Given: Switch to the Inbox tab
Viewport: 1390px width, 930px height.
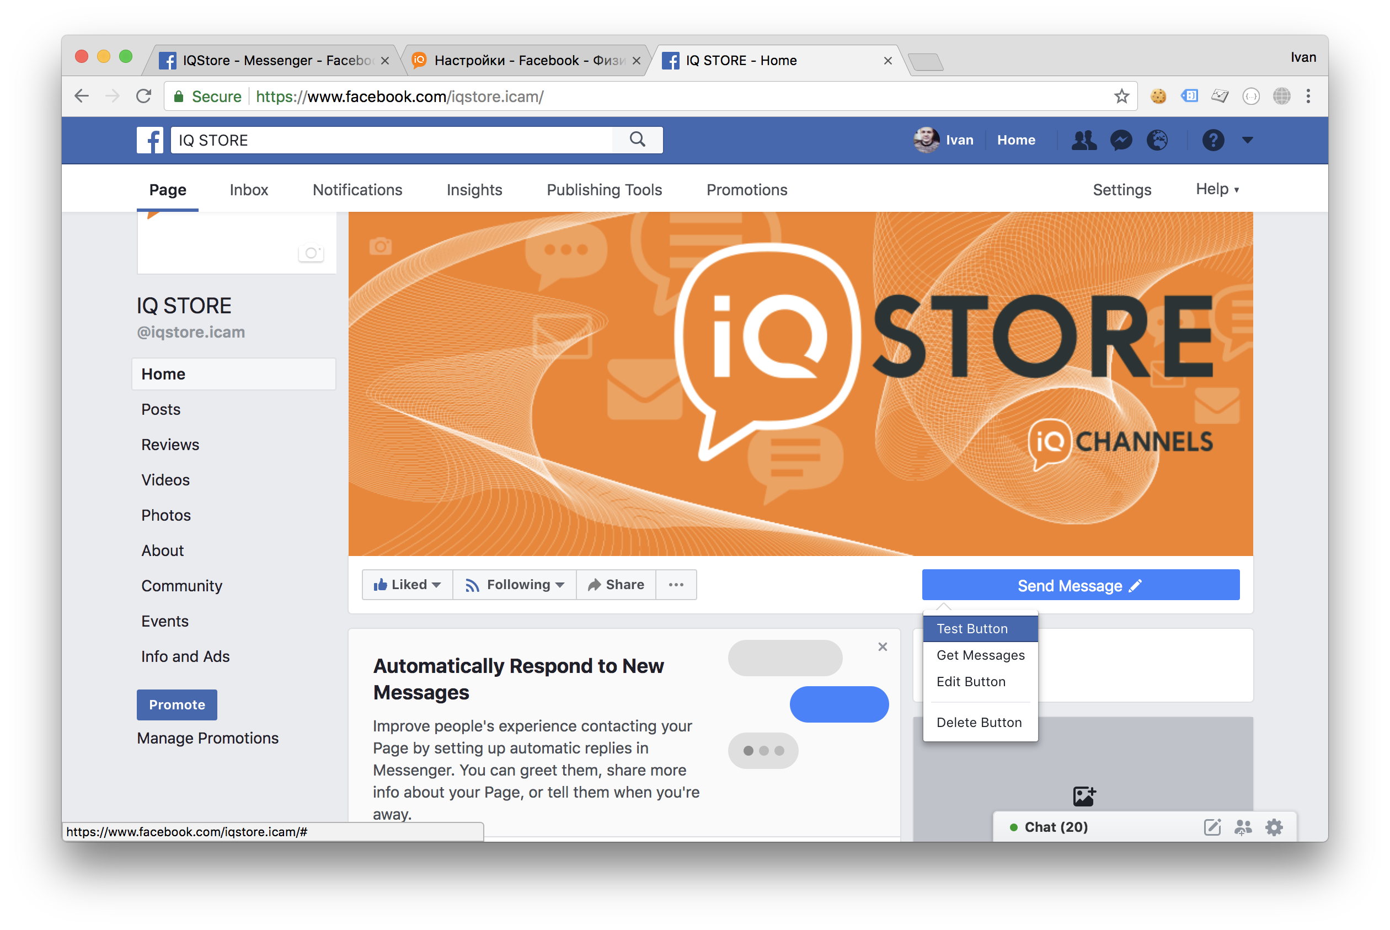Looking at the screenshot, I should pos(249,190).
